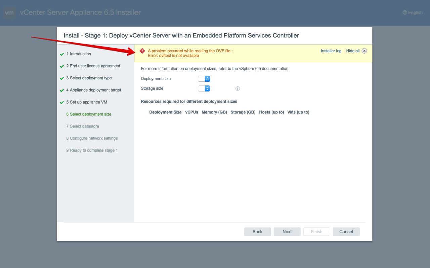
Task: Go to Appliance deployment target step
Action: click(93, 90)
